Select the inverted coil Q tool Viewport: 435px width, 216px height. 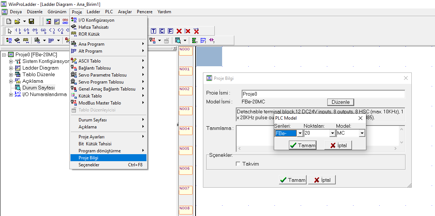click(61, 31)
